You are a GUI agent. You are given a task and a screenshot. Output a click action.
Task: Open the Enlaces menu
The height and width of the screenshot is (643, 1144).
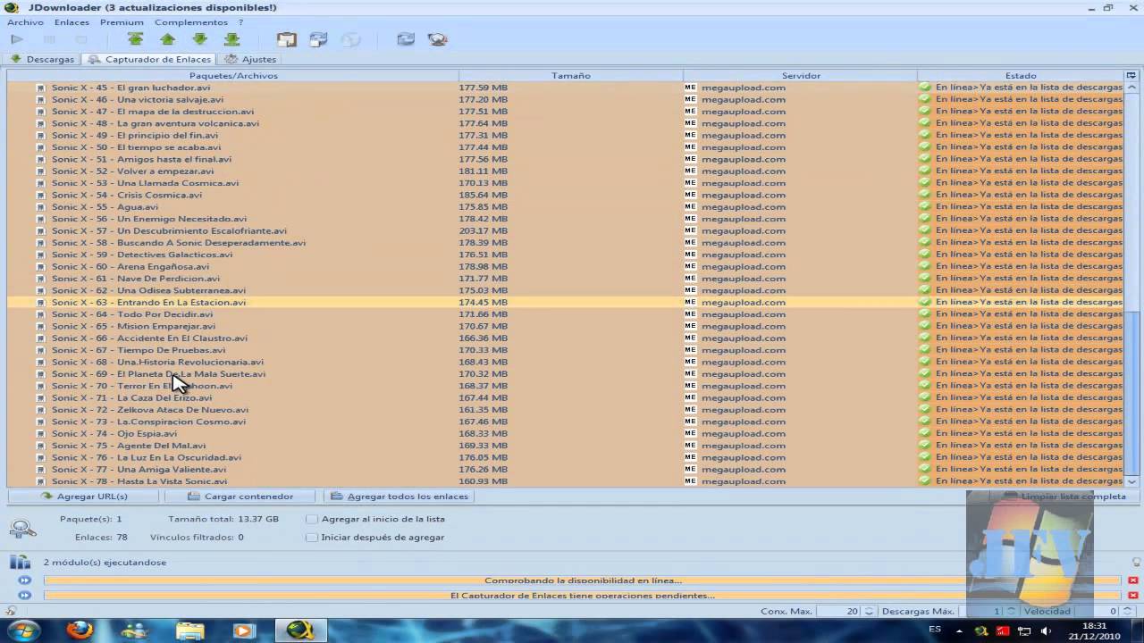coord(71,22)
